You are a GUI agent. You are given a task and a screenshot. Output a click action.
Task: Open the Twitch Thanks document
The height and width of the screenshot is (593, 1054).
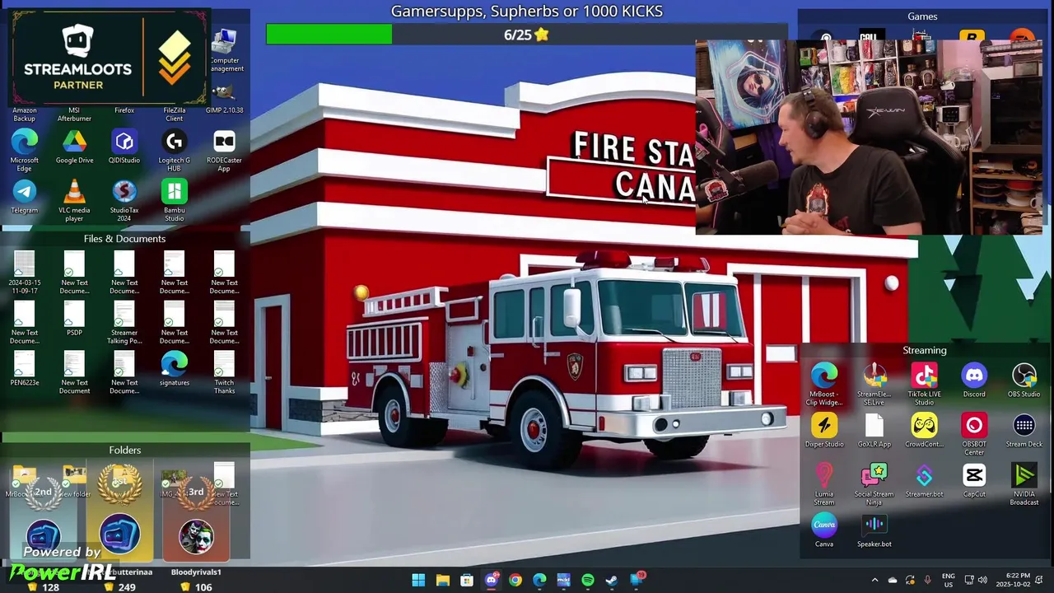pyautogui.click(x=224, y=373)
